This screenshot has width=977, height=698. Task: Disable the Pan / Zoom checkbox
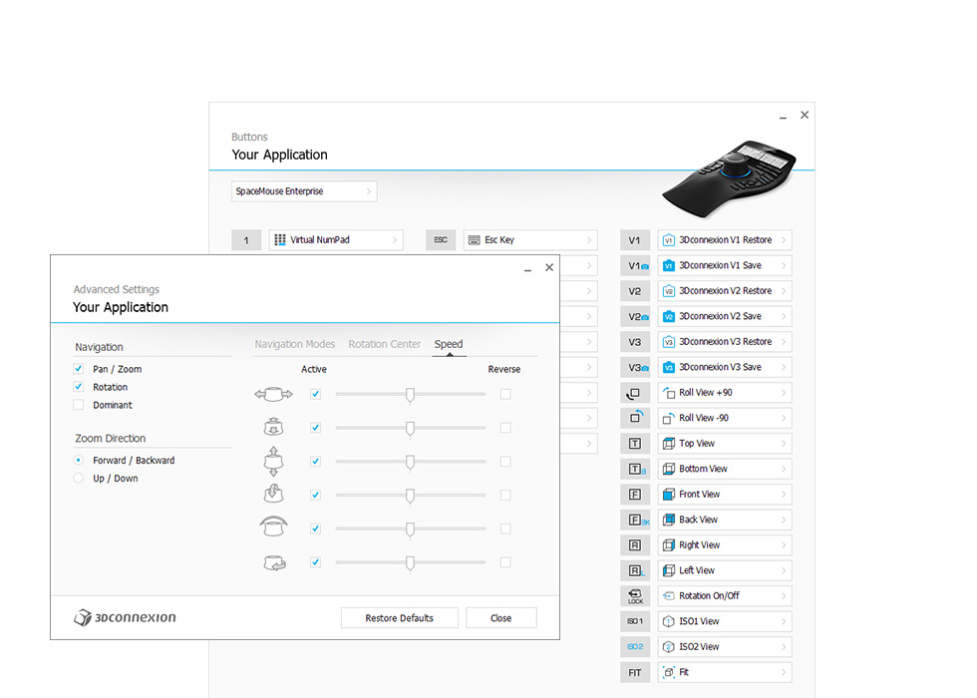pos(79,369)
